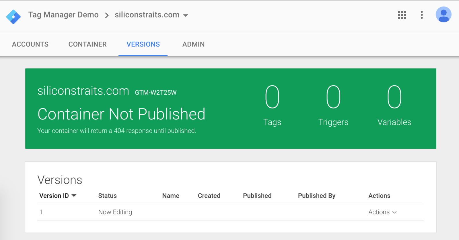
Task: Click the Published column header
Action: (257, 196)
